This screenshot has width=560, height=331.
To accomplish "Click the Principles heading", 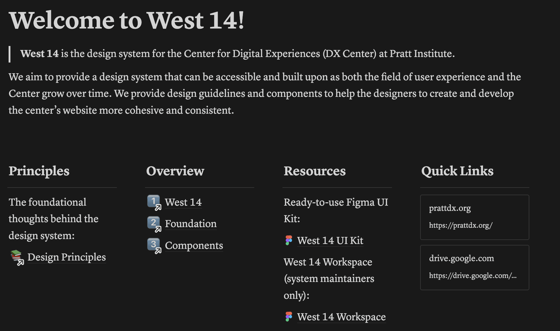I will pyautogui.click(x=39, y=171).
